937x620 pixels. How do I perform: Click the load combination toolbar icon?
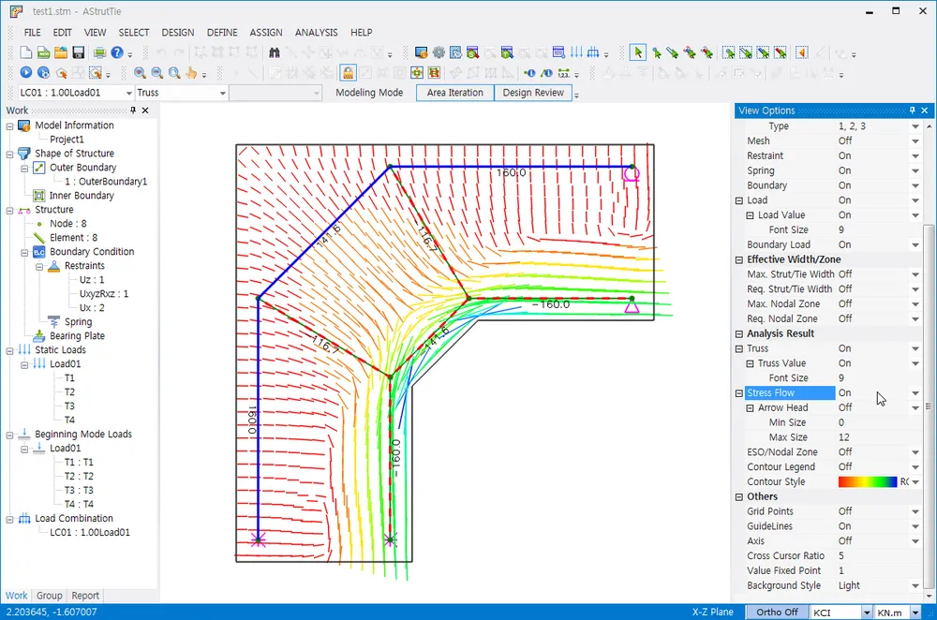click(x=593, y=52)
